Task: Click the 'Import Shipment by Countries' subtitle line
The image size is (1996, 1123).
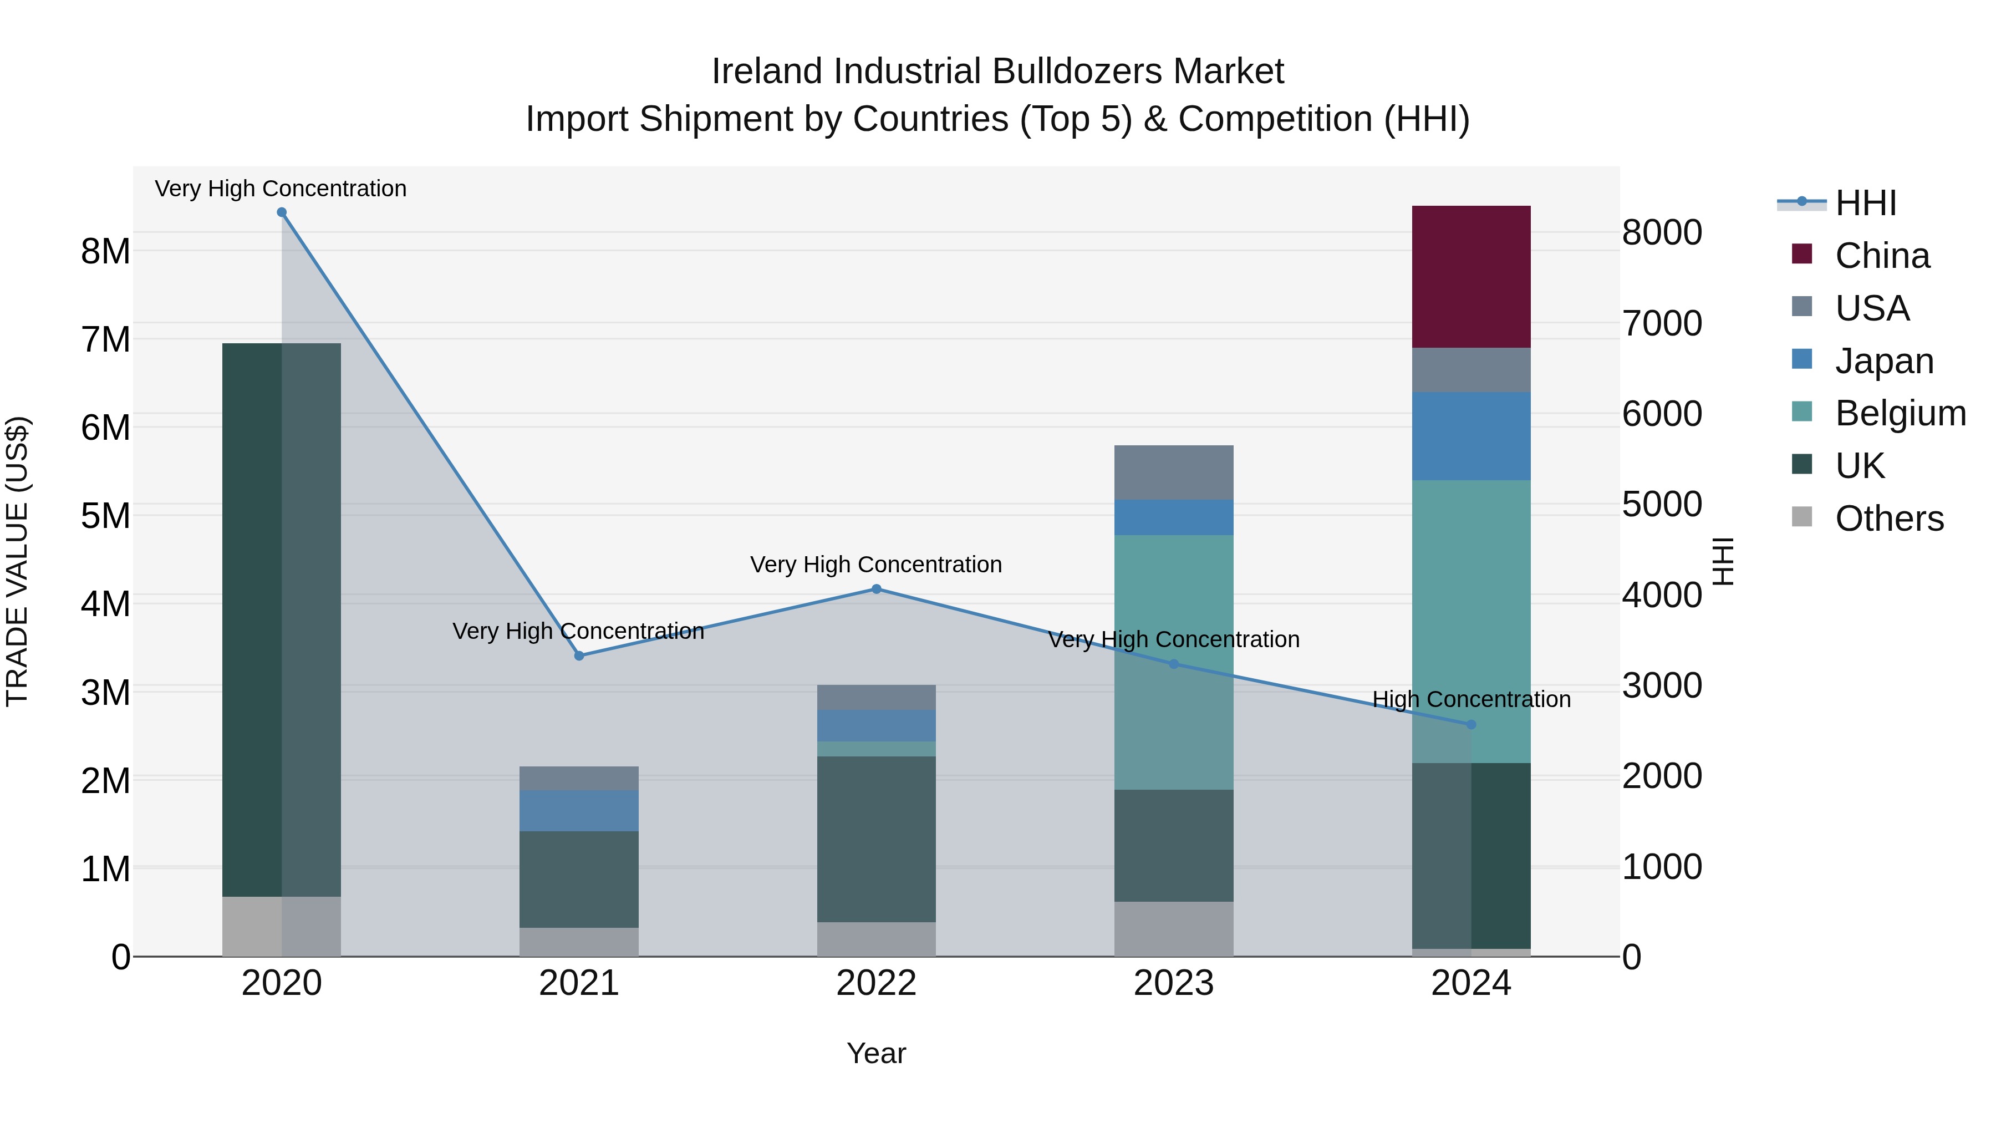Action: [x=998, y=119]
